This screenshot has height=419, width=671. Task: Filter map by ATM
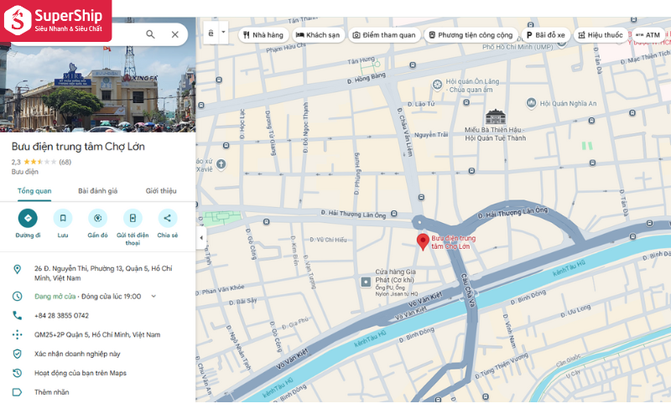click(648, 35)
